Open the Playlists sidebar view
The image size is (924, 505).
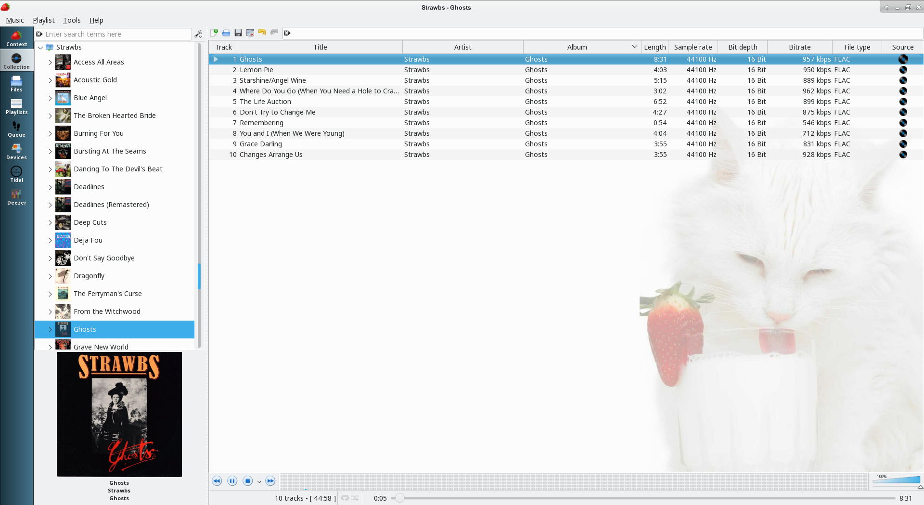pos(17,106)
